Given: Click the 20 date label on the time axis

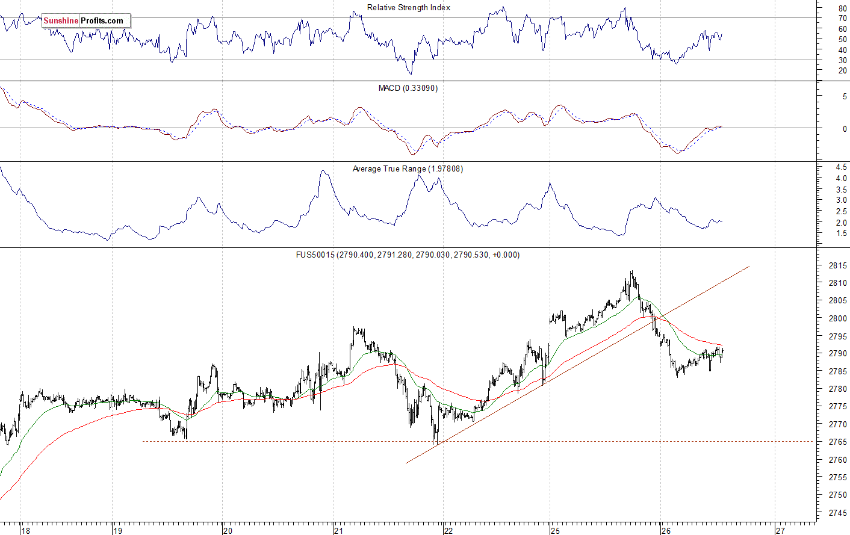Looking at the screenshot, I should (227, 530).
